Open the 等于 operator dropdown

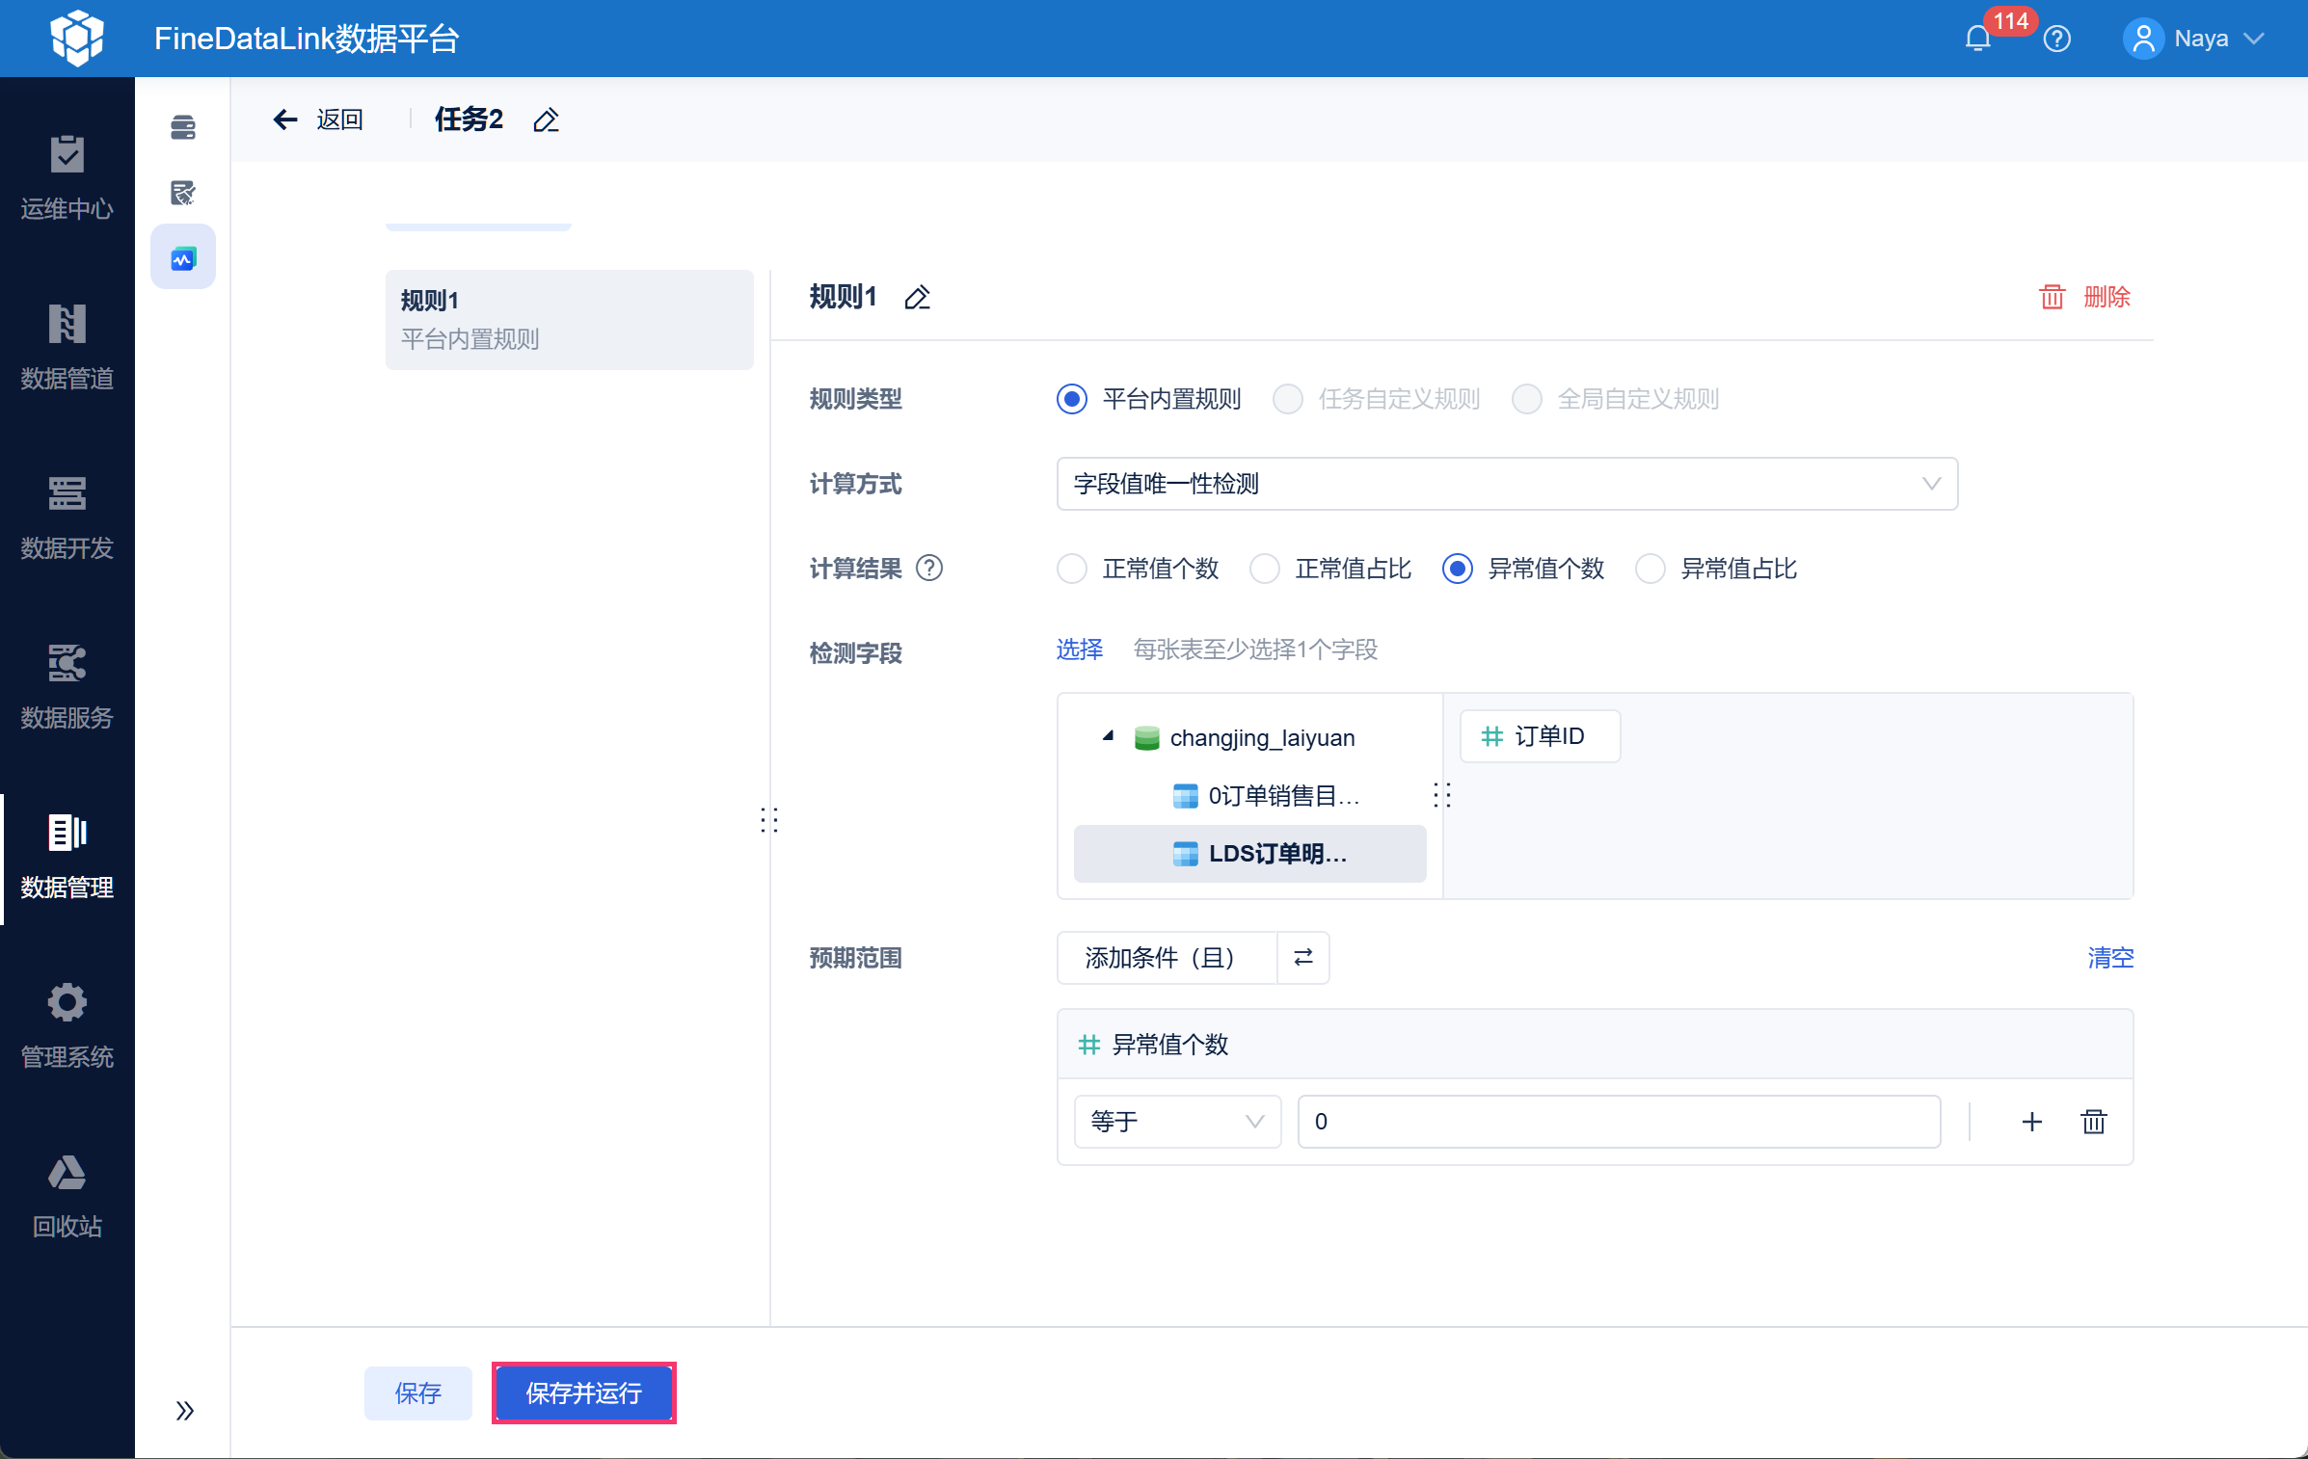(x=1177, y=1122)
